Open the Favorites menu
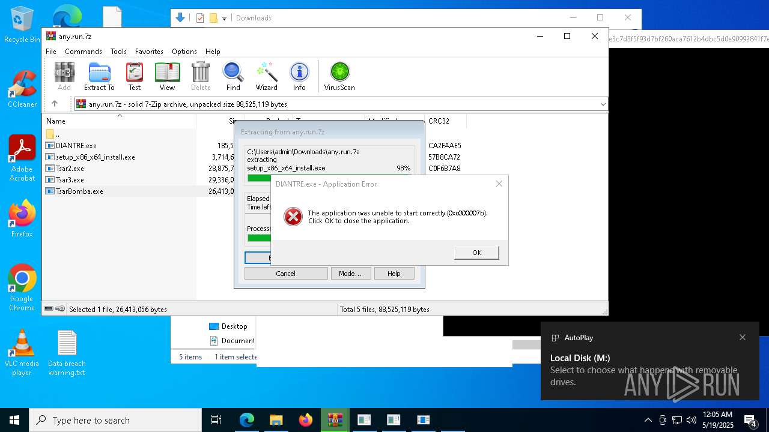 pos(149,52)
